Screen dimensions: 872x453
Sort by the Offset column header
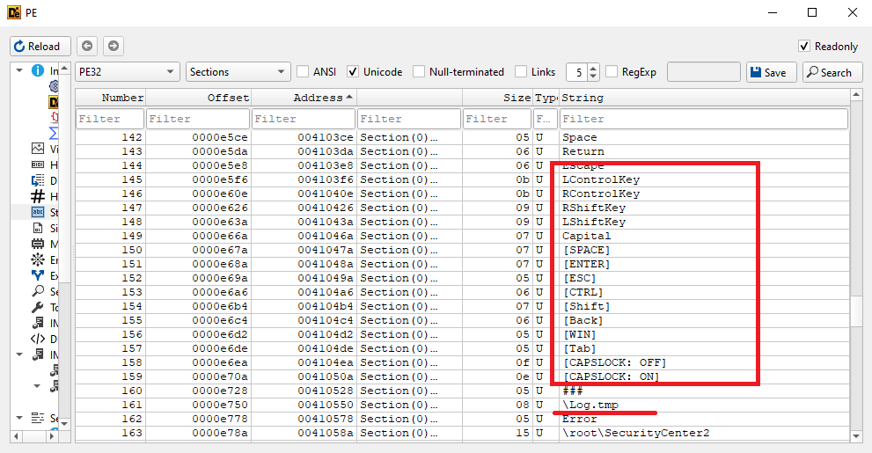[x=198, y=98]
